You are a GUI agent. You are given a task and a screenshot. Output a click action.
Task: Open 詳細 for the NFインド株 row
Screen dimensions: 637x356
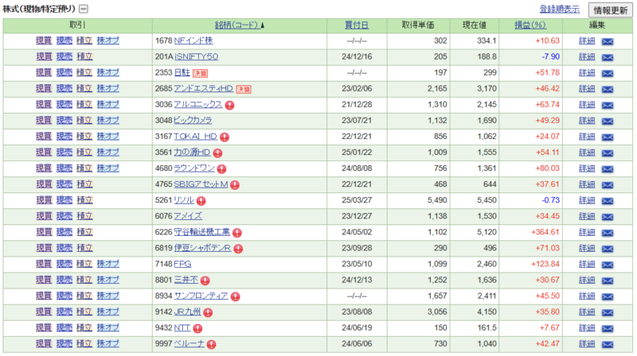587,41
